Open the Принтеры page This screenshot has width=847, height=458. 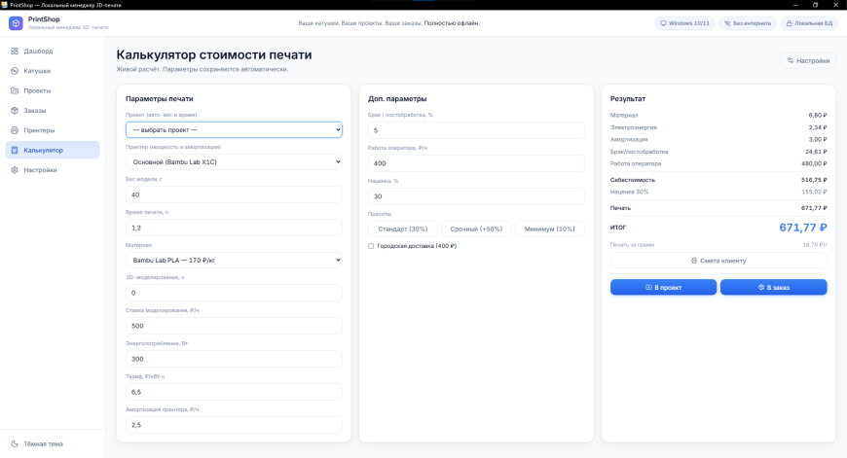[53, 130]
